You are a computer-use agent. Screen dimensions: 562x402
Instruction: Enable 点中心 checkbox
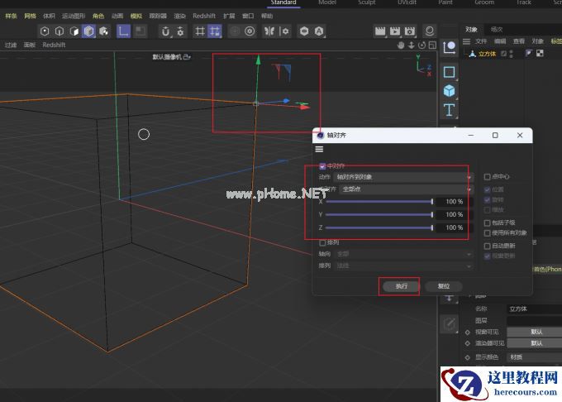(x=487, y=177)
